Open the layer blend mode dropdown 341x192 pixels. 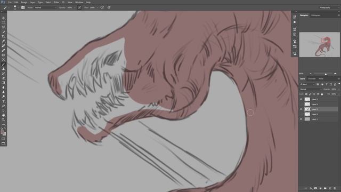(x=311, y=89)
